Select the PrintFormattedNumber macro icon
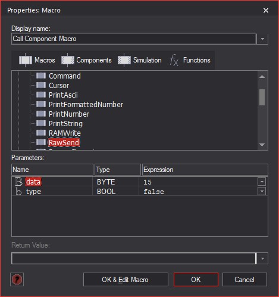This screenshot has width=279, height=297. [x=41, y=104]
